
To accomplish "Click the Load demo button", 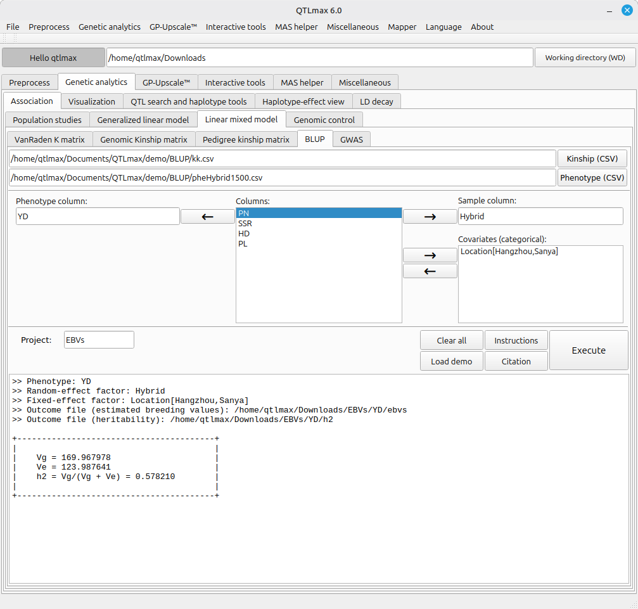I will pos(451,361).
